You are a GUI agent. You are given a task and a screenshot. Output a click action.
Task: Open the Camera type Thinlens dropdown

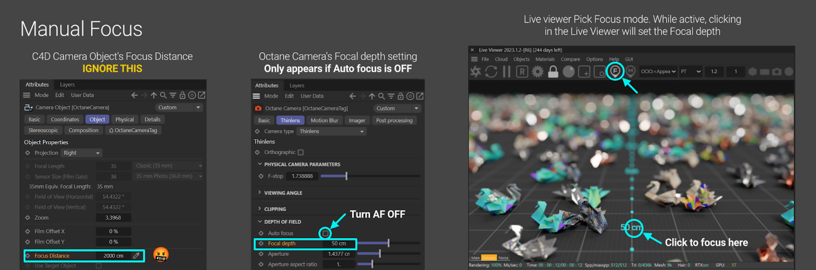(x=331, y=132)
